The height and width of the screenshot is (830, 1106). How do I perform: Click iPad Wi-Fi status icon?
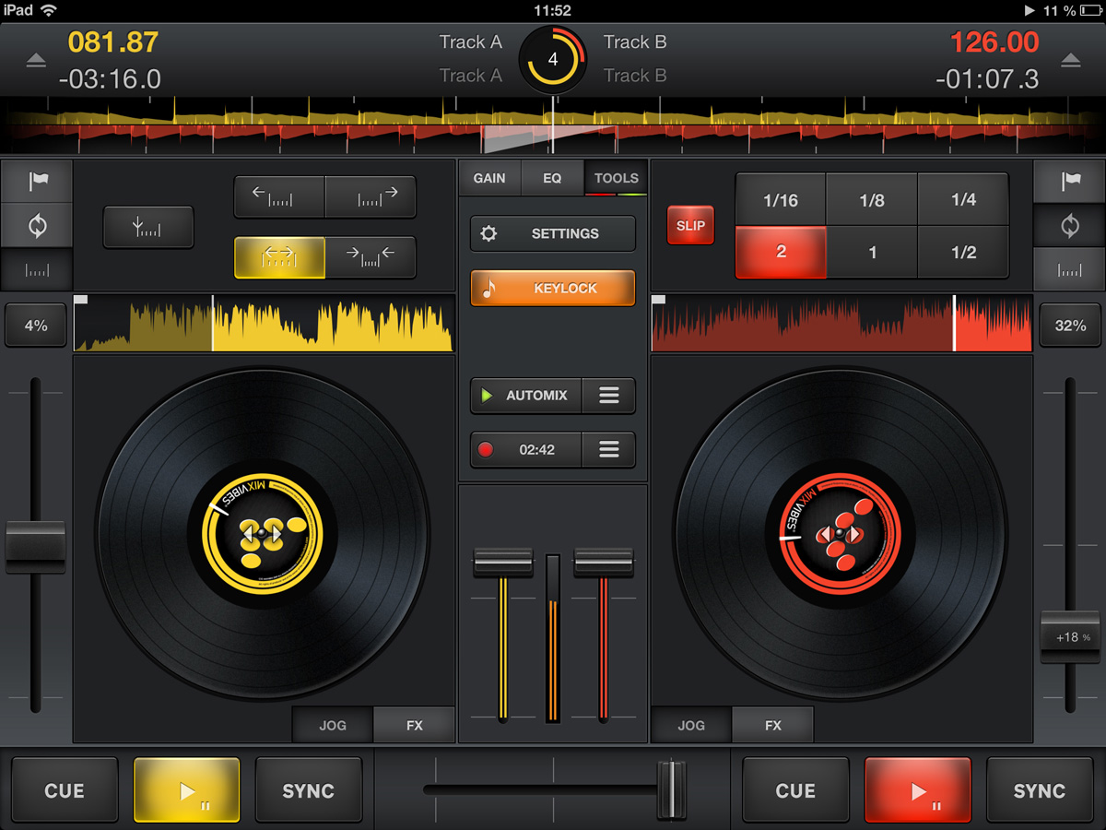point(48,10)
